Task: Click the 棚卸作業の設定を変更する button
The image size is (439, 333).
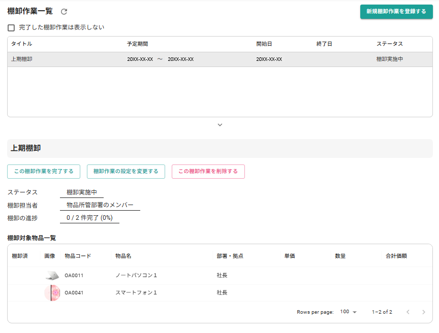Action: (126, 172)
